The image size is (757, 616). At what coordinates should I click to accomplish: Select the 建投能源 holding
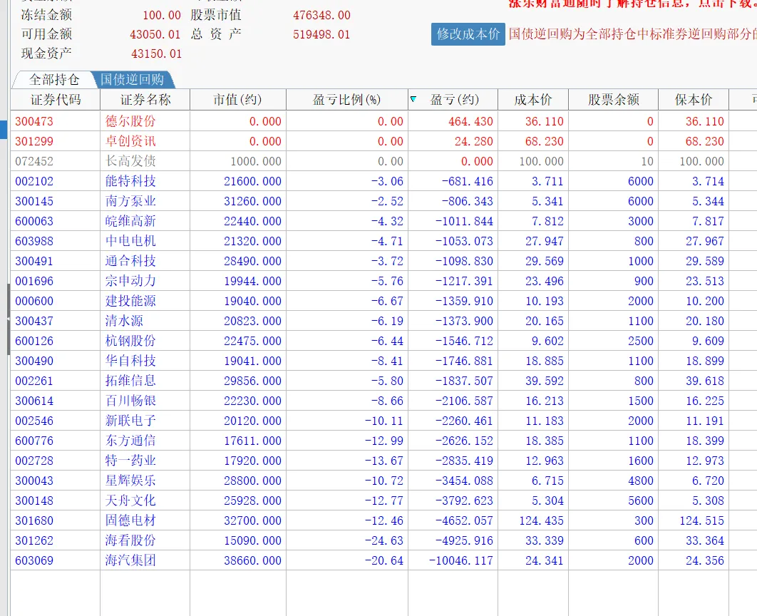(x=130, y=302)
